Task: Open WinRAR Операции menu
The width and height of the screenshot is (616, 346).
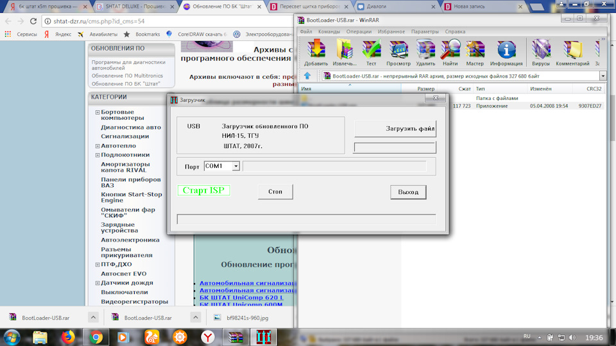Action: (359, 31)
